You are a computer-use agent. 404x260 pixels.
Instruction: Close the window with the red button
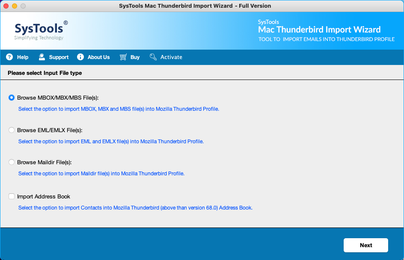[6, 6]
